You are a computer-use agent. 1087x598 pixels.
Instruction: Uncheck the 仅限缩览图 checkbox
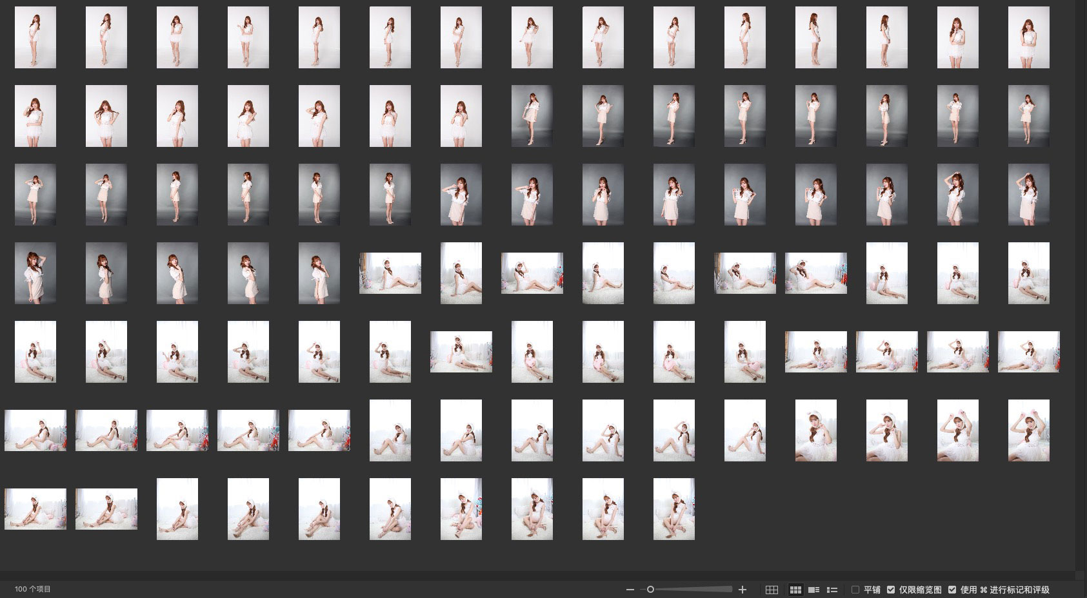tap(891, 590)
